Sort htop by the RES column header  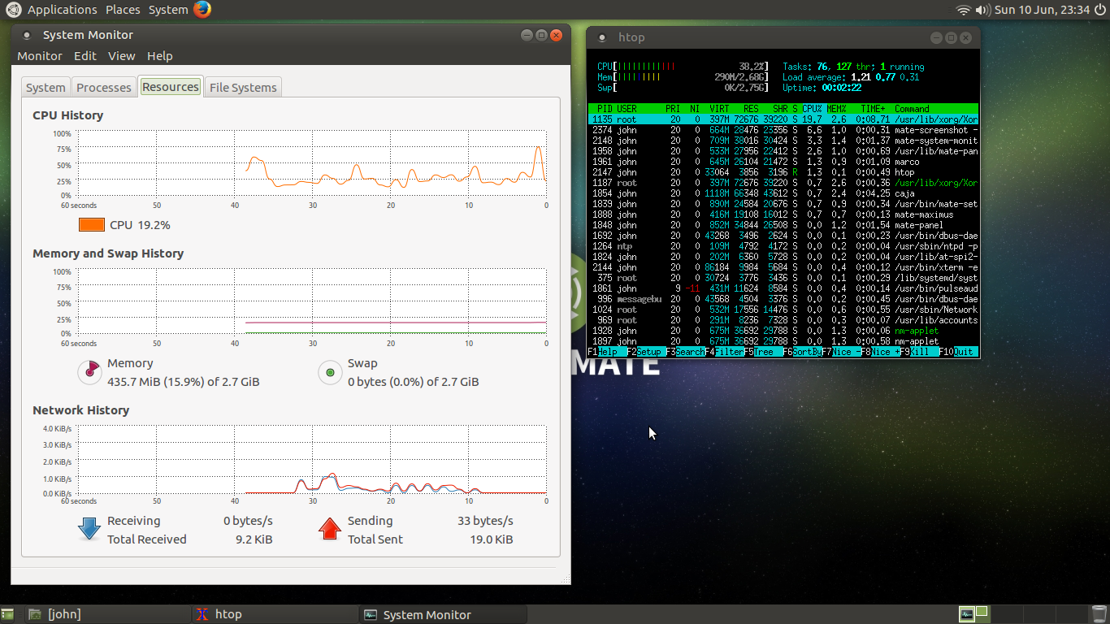751,109
